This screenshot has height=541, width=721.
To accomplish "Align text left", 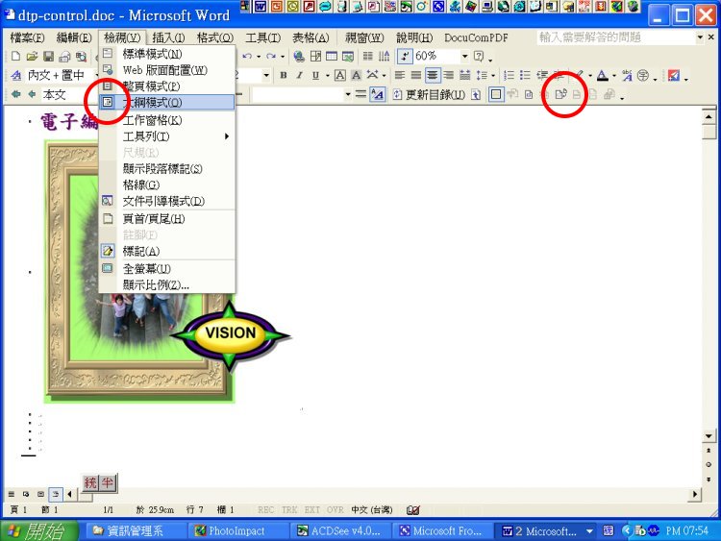I will pos(400,75).
